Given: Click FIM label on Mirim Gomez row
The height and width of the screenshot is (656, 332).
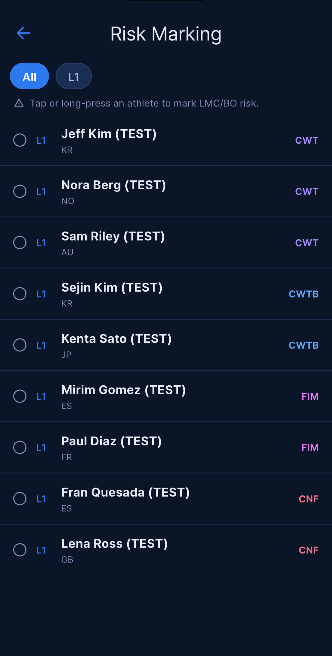Looking at the screenshot, I should (x=310, y=397).
